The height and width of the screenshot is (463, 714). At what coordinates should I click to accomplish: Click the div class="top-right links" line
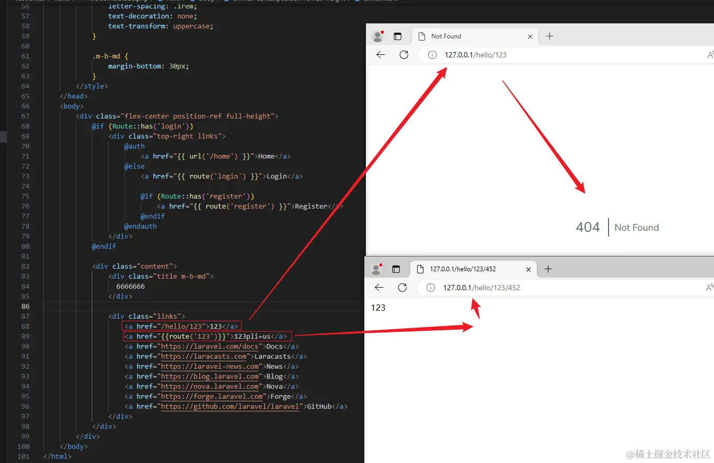[167, 136]
